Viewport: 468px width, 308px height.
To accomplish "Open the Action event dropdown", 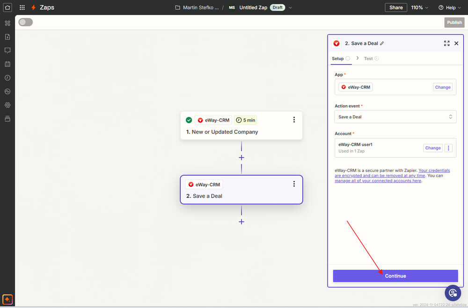I will pyautogui.click(x=395, y=117).
